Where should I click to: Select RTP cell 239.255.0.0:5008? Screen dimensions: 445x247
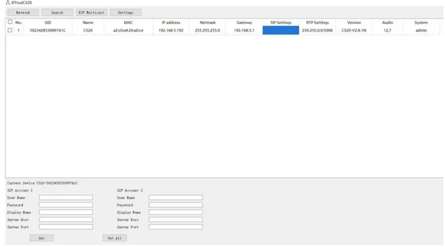click(317, 30)
